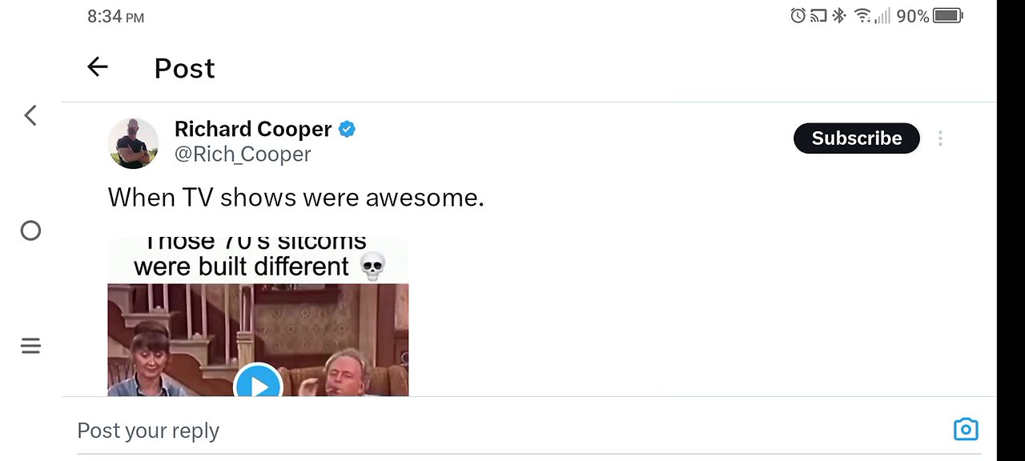
Task: Tap the Bluetooth status icon
Action: pyautogui.click(x=838, y=16)
